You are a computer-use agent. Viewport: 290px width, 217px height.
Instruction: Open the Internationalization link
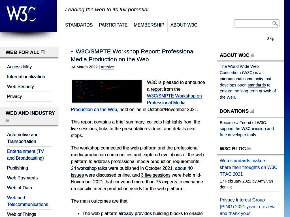click(26, 77)
